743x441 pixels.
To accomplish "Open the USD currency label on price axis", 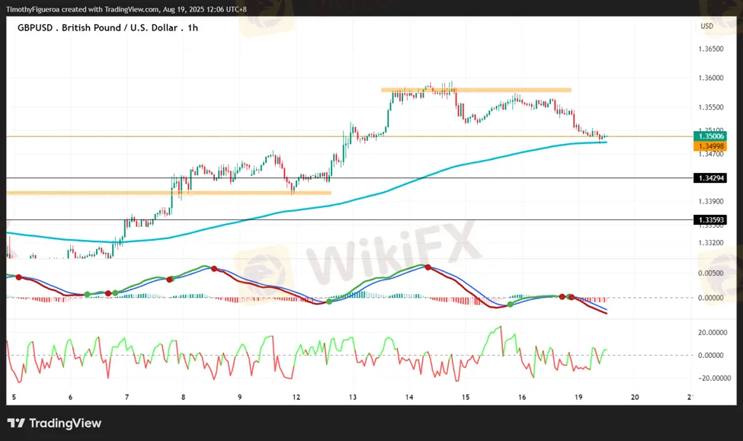I will (706, 27).
